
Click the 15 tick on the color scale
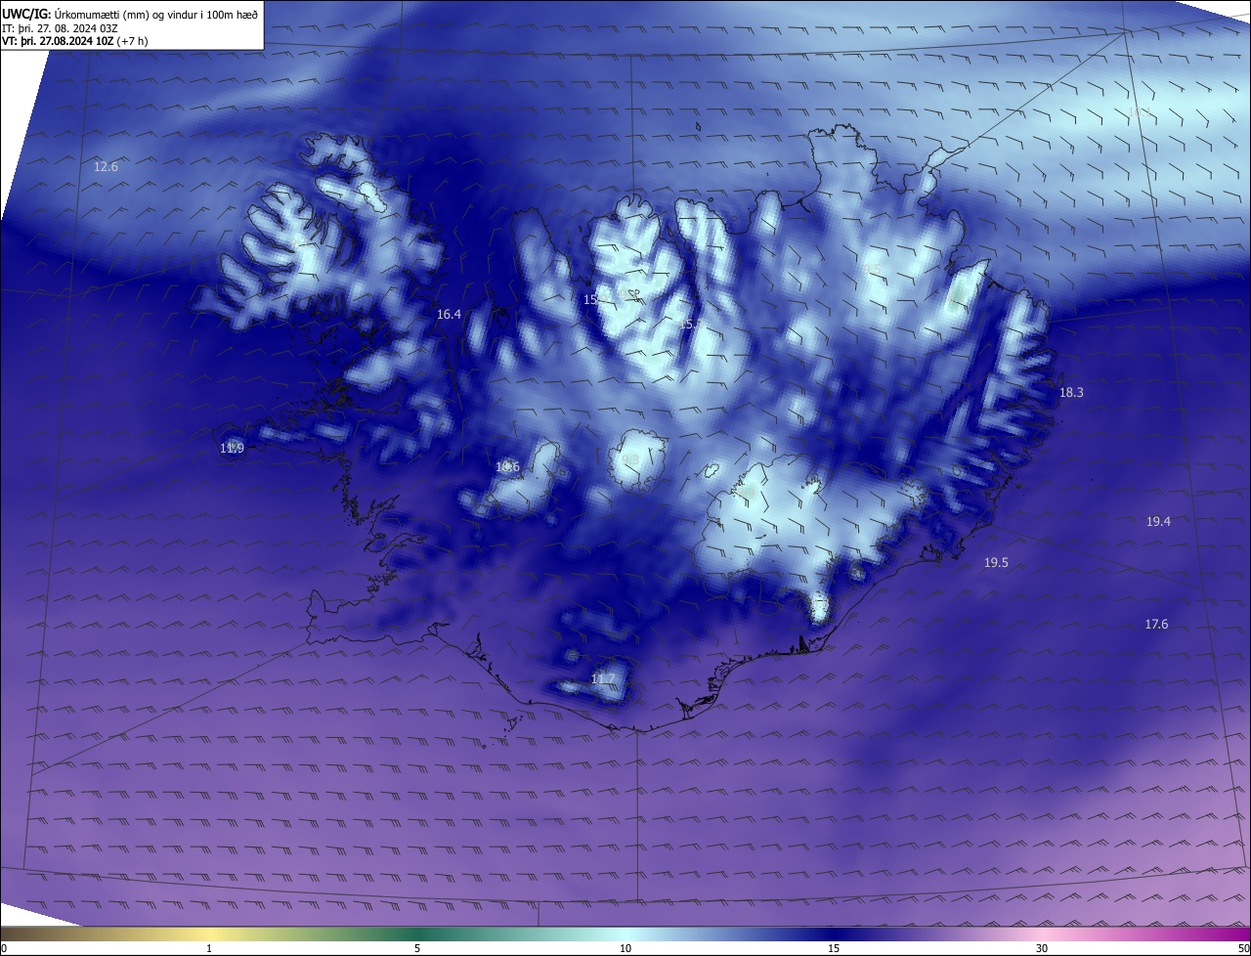[834, 949]
